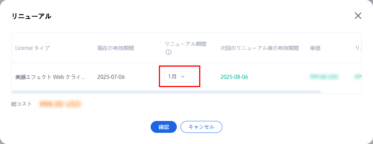Click the current expiry date 2025-07-06
The image size is (373, 144).
pos(111,77)
